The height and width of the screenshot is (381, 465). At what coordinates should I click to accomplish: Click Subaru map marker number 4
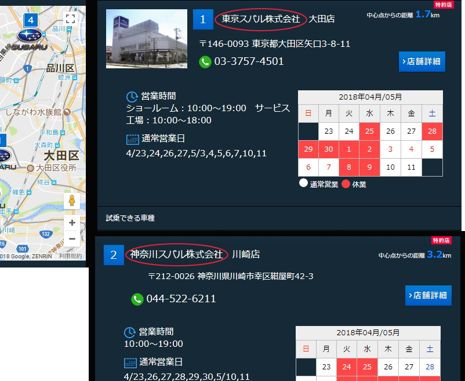[31, 20]
